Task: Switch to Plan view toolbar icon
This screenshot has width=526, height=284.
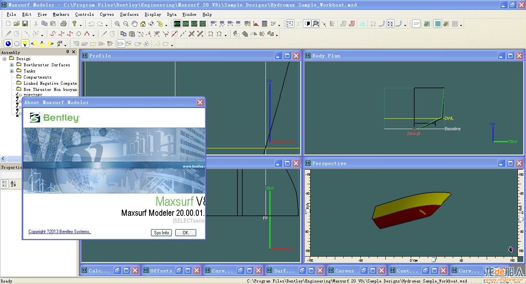Action: (186, 24)
